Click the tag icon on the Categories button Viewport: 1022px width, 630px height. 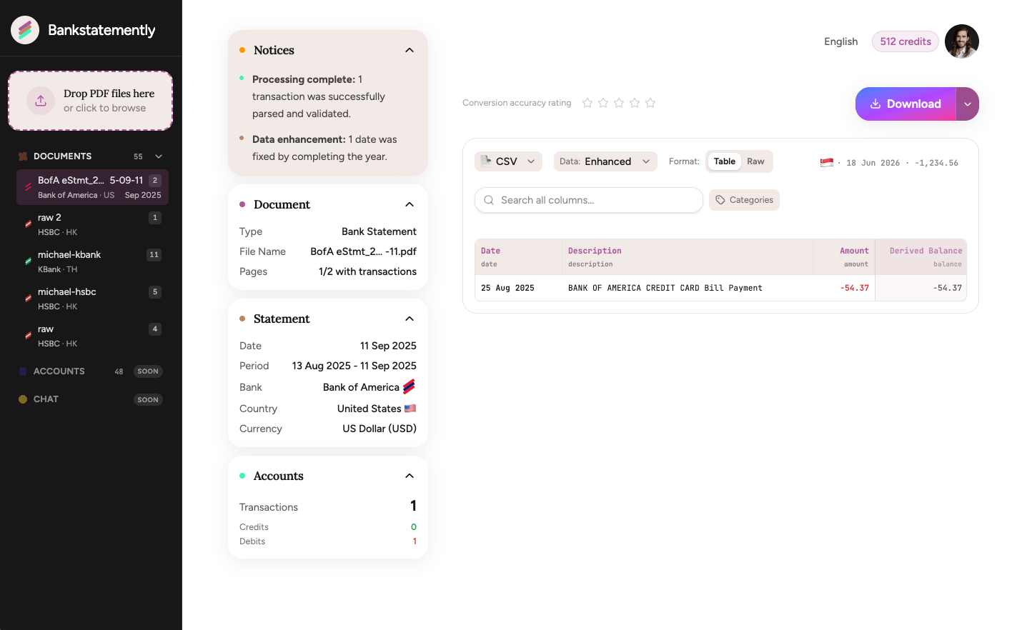[x=720, y=200]
